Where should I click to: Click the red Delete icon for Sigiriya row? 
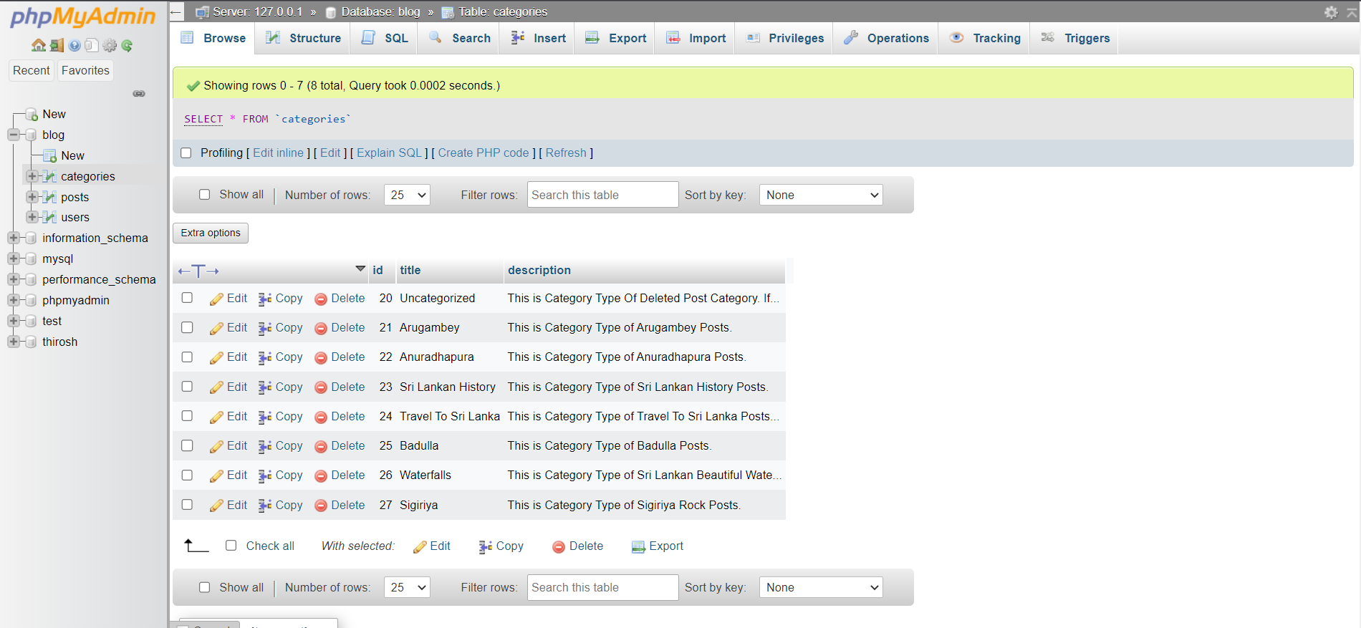coord(321,506)
